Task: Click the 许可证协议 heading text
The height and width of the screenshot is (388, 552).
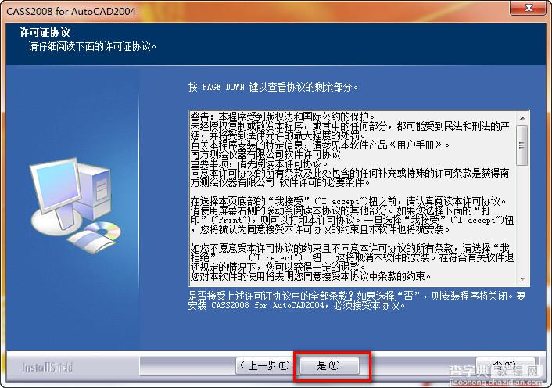Action: tap(45, 33)
